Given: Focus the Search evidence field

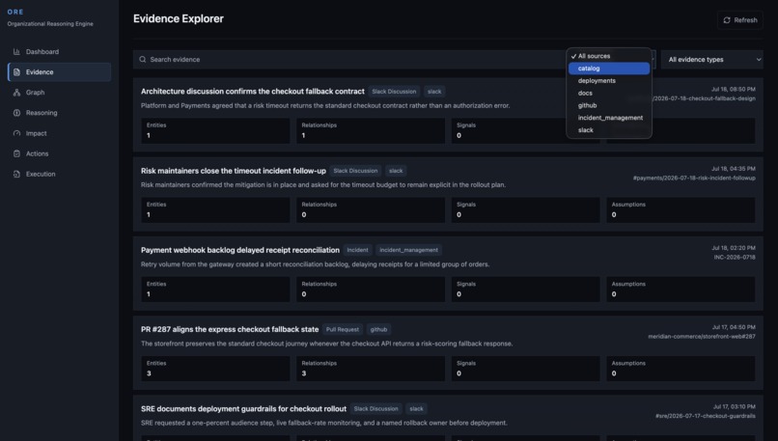Looking at the screenshot, I should [x=347, y=60].
